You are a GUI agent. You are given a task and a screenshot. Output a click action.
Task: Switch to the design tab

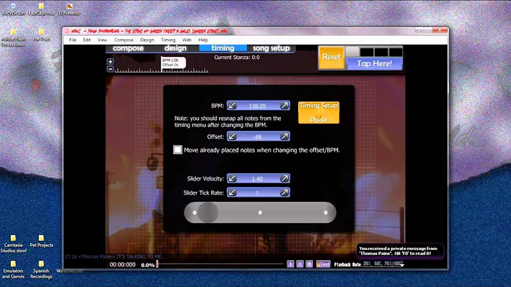tap(175, 48)
